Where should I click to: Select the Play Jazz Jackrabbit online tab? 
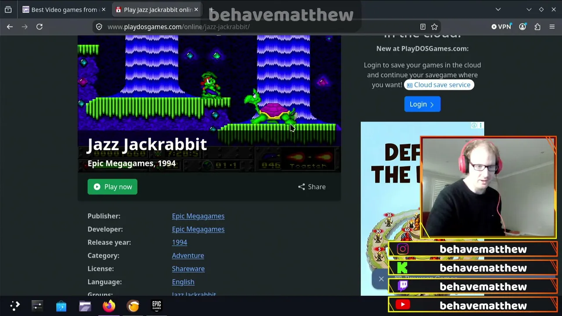click(x=157, y=9)
